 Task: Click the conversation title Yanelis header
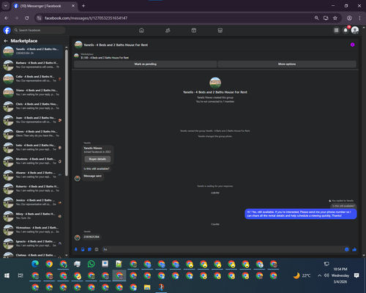click(x=116, y=45)
